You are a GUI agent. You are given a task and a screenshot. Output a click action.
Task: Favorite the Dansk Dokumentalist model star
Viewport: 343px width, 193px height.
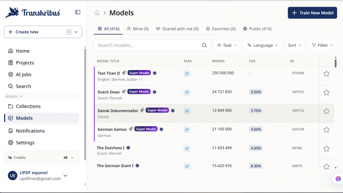click(326, 111)
